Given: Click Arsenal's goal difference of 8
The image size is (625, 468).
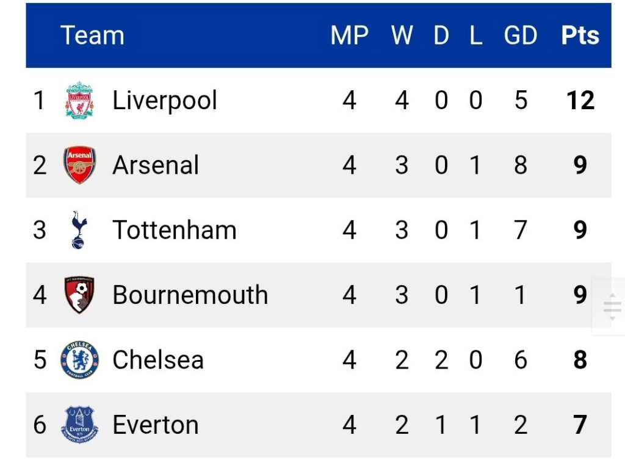Looking at the screenshot, I should click(521, 165).
